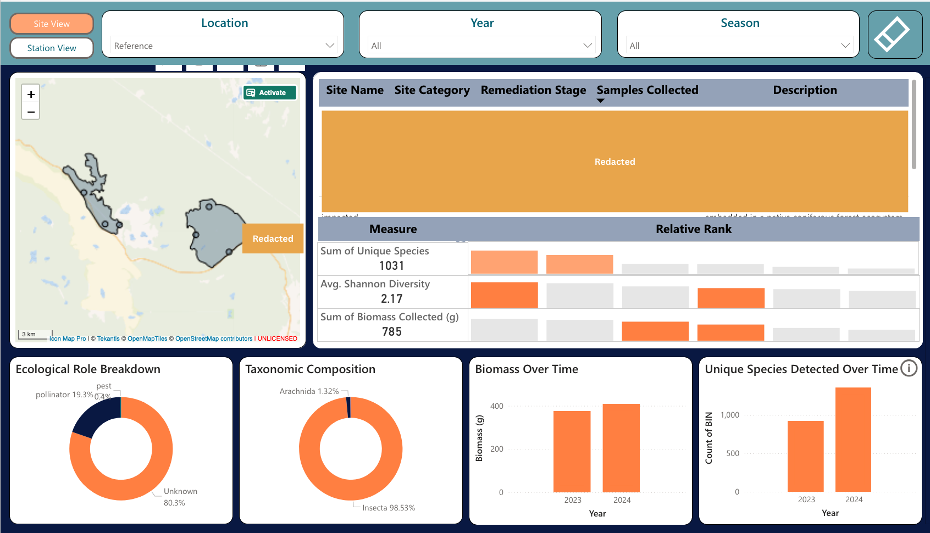This screenshot has height=533, width=930.
Task: Click the Sum of Biomass Collected label
Action: pos(390,317)
